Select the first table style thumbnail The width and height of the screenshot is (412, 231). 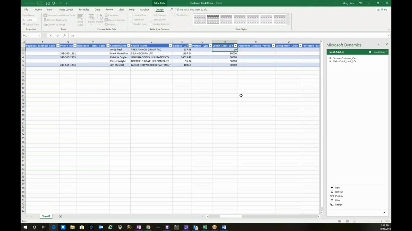(x=200, y=19)
